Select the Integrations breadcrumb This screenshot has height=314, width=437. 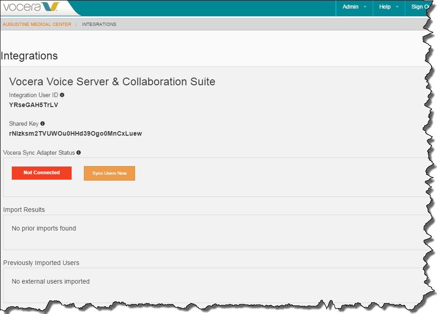click(99, 24)
